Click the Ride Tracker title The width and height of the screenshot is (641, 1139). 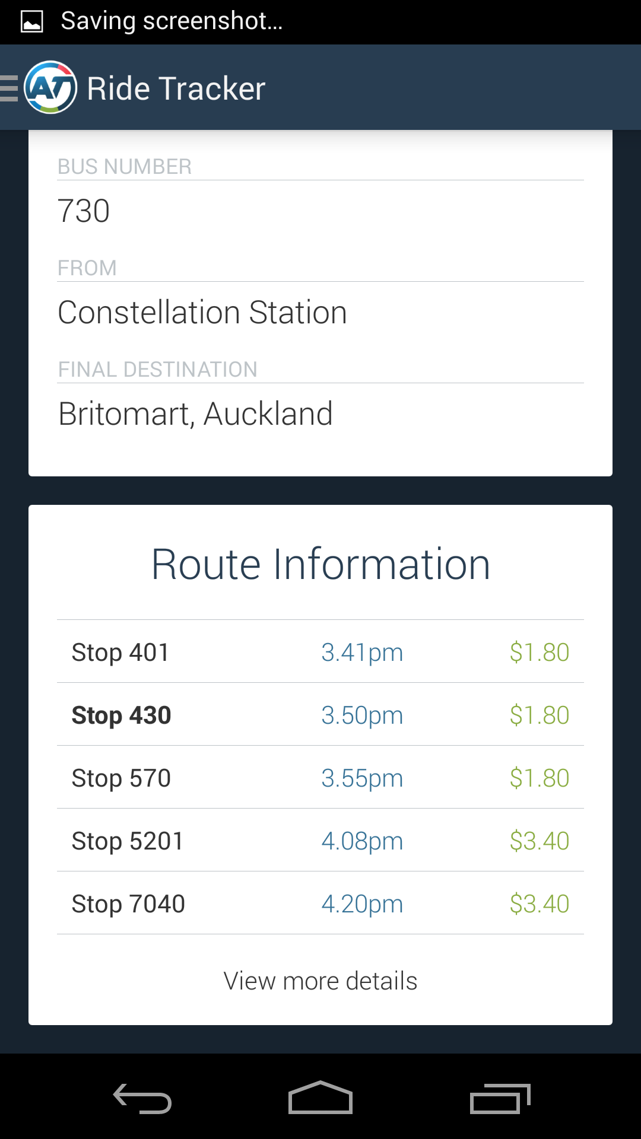[x=176, y=88]
